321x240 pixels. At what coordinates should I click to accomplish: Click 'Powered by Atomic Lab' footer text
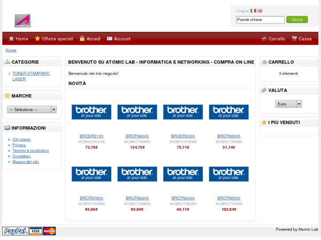pyautogui.click(x=297, y=229)
